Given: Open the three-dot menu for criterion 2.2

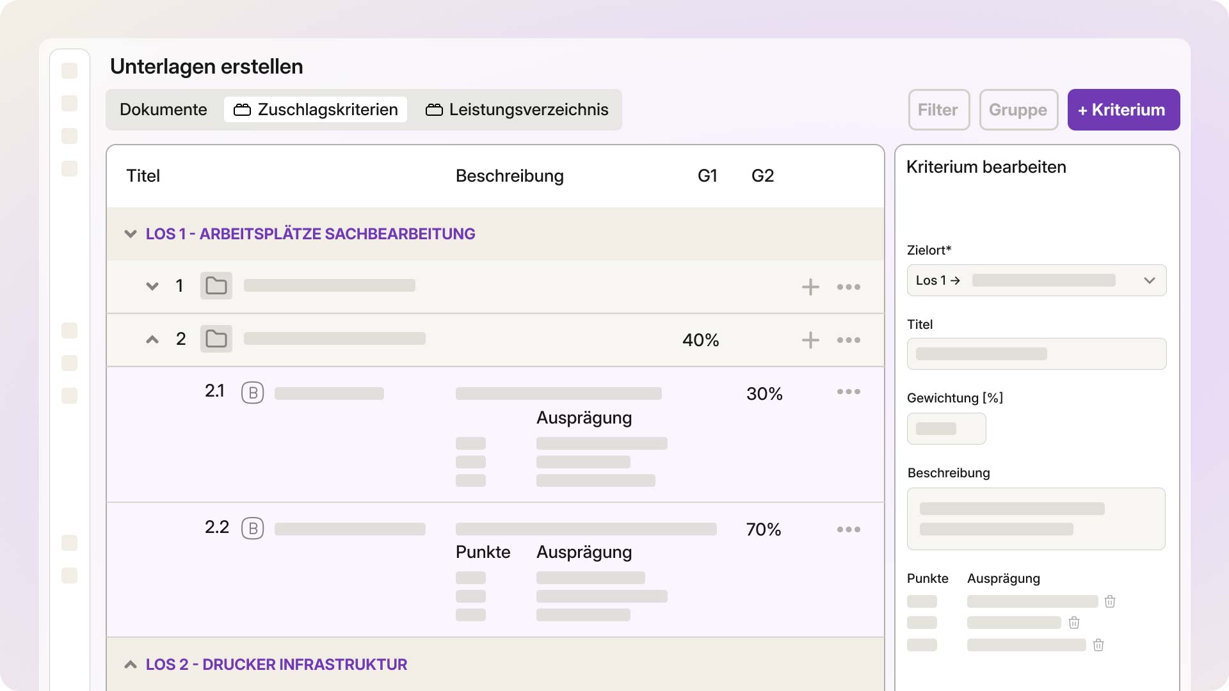Looking at the screenshot, I should [849, 529].
